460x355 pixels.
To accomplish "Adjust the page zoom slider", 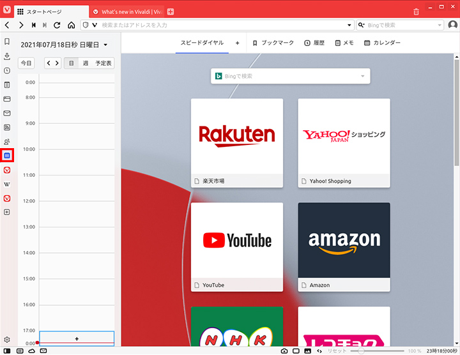I will point(378,351).
